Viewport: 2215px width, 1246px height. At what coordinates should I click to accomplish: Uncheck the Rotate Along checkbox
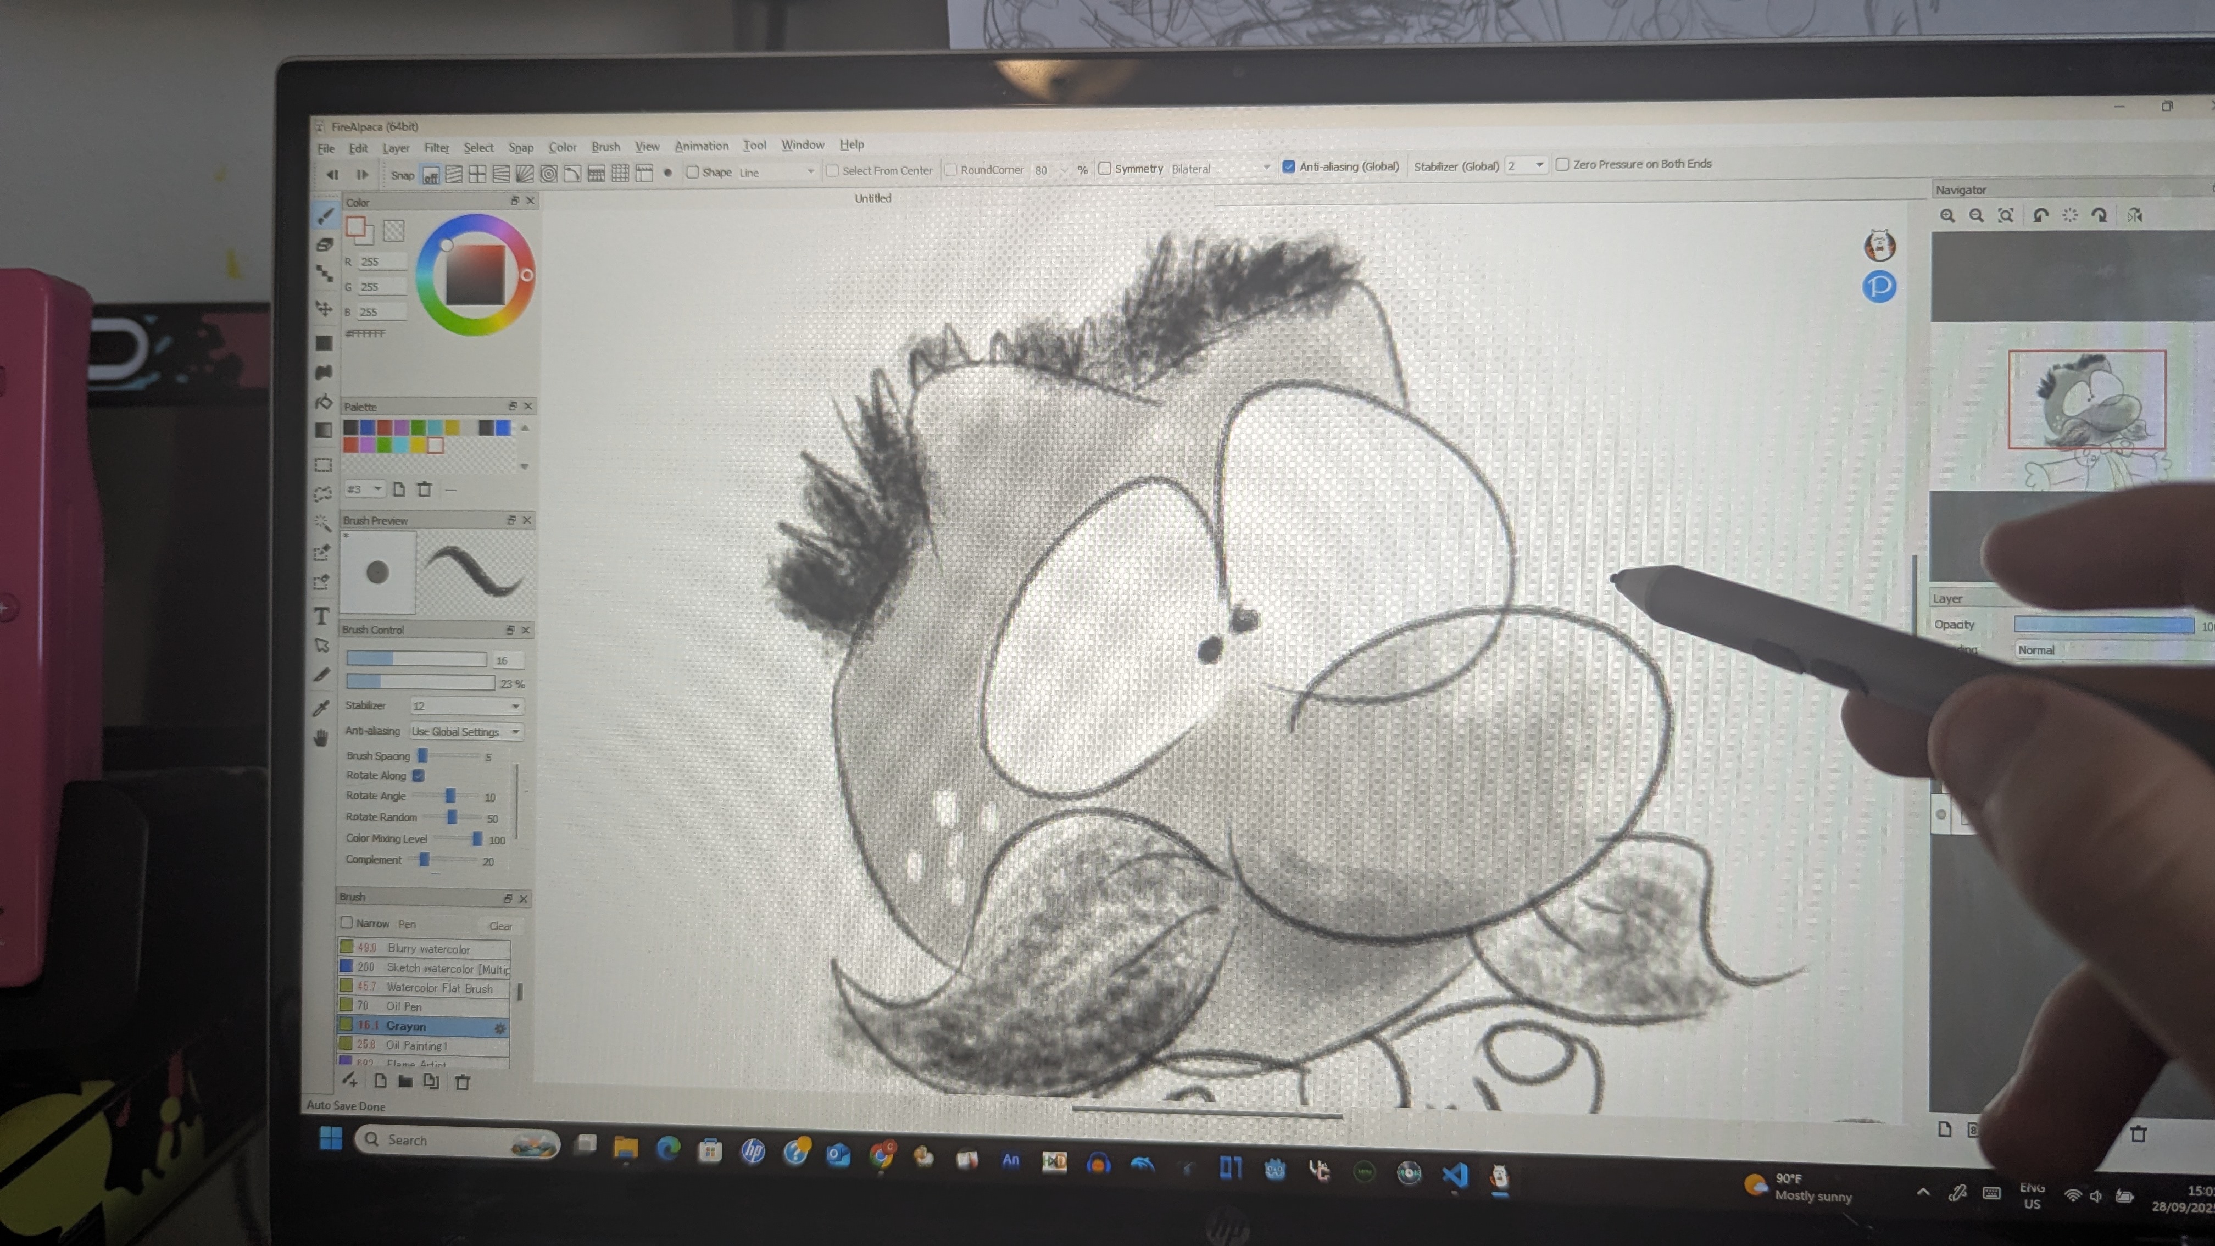coord(419,776)
